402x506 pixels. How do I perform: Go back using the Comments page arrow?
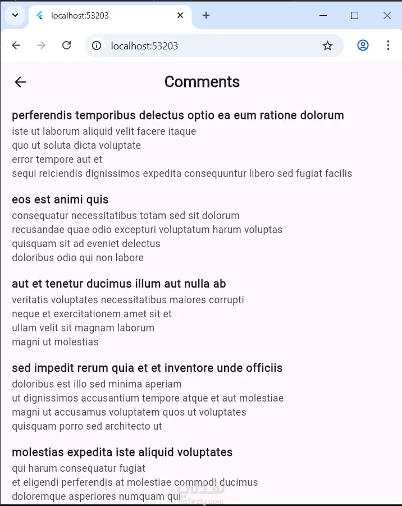[20, 82]
